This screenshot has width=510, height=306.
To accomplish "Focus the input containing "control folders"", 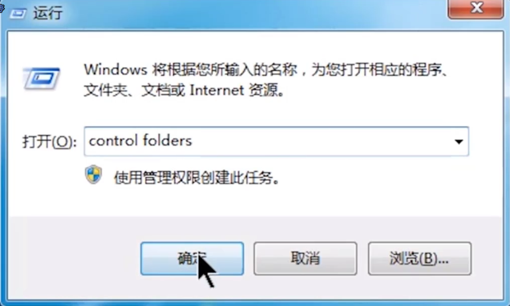I will pyautogui.click(x=276, y=141).
